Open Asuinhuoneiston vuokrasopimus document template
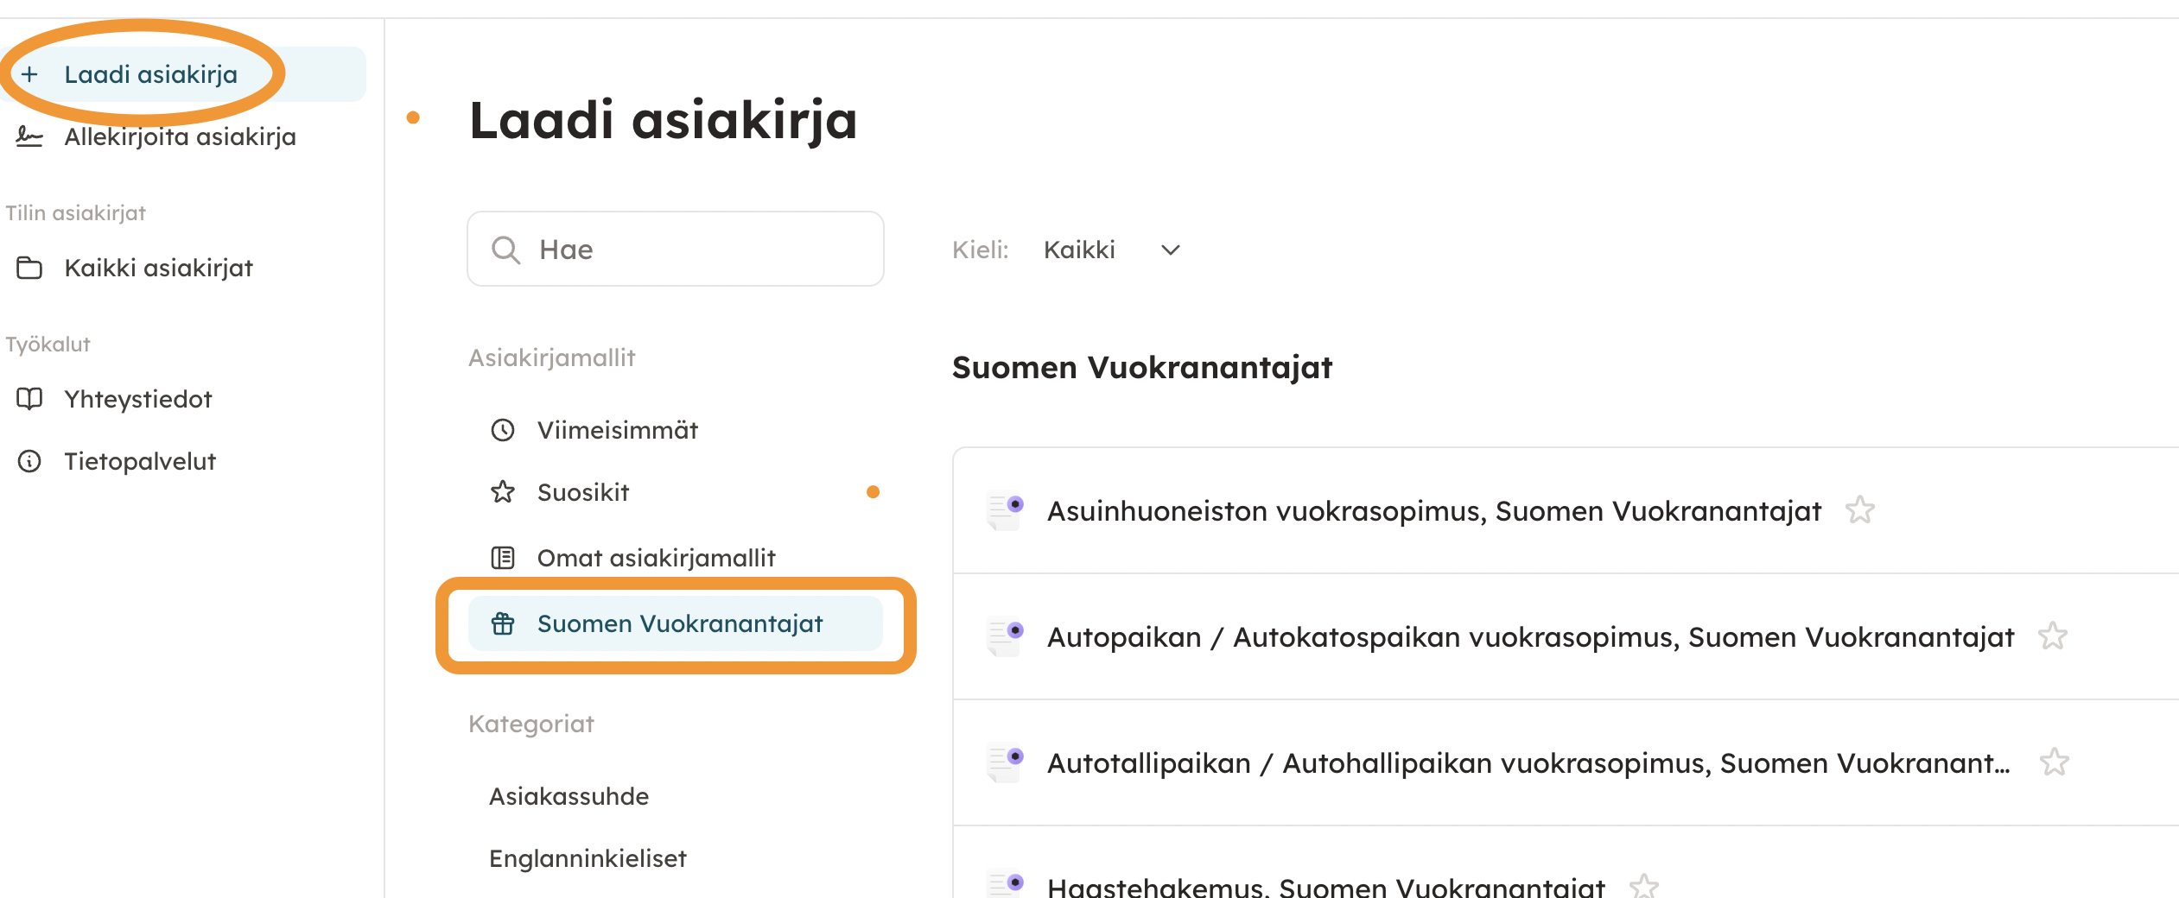2179x898 pixels. pyautogui.click(x=1433, y=511)
